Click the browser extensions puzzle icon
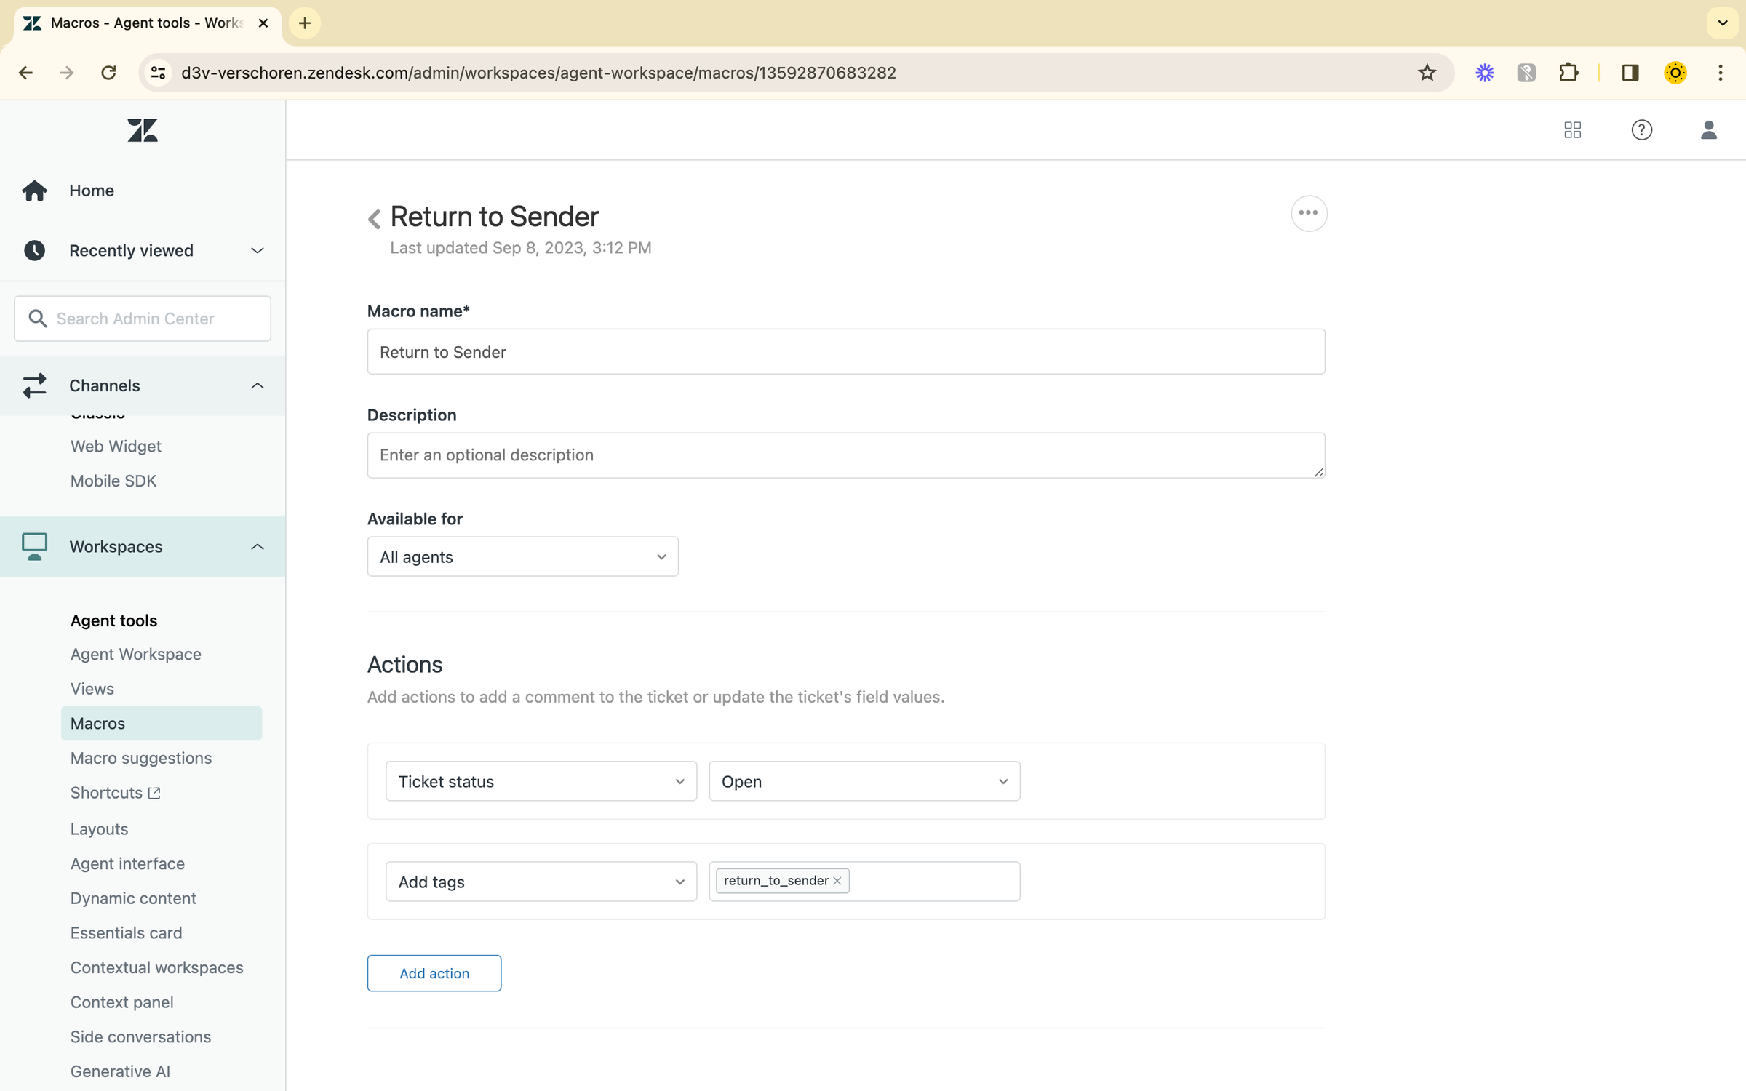This screenshot has height=1091, width=1746. (x=1568, y=72)
